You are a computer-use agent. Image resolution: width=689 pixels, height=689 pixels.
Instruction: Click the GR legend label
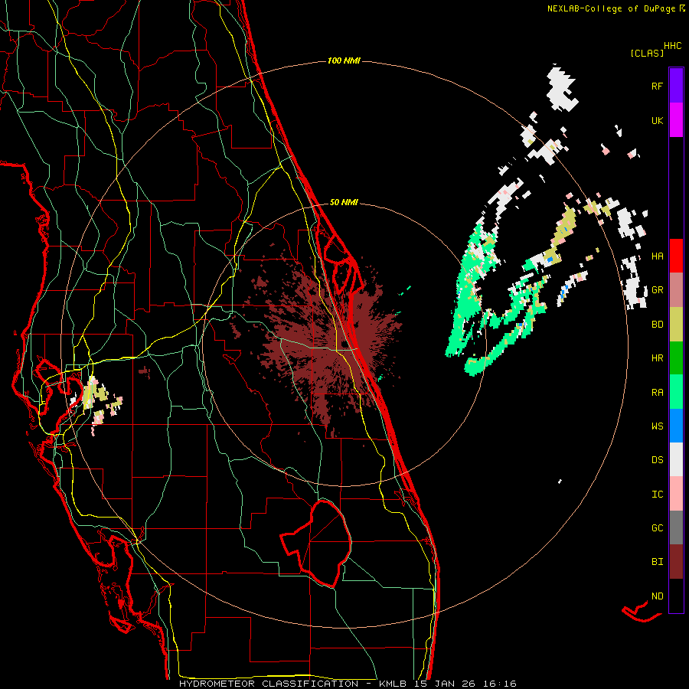pyautogui.click(x=657, y=290)
